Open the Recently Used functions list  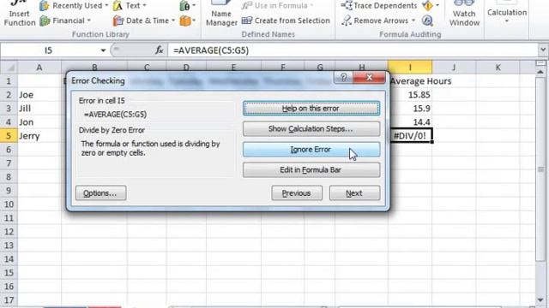(x=74, y=6)
